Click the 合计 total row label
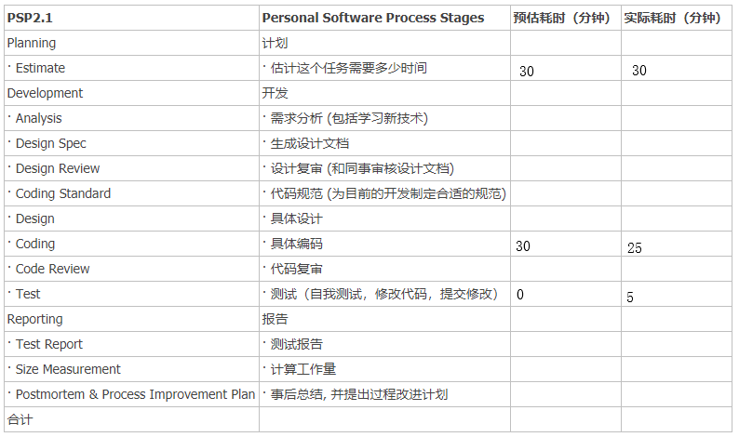The image size is (739, 437). click(x=20, y=419)
